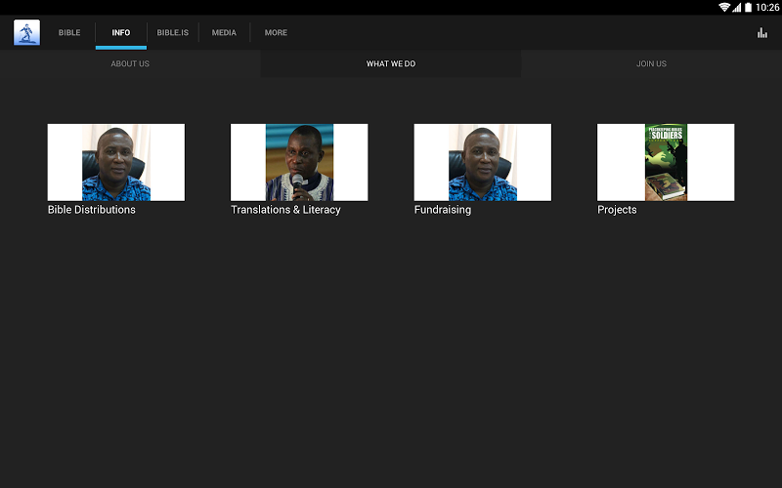Tap the 'Fundraising' label
The width and height of the screenshot is (782, 488).
tap(443, 210)
